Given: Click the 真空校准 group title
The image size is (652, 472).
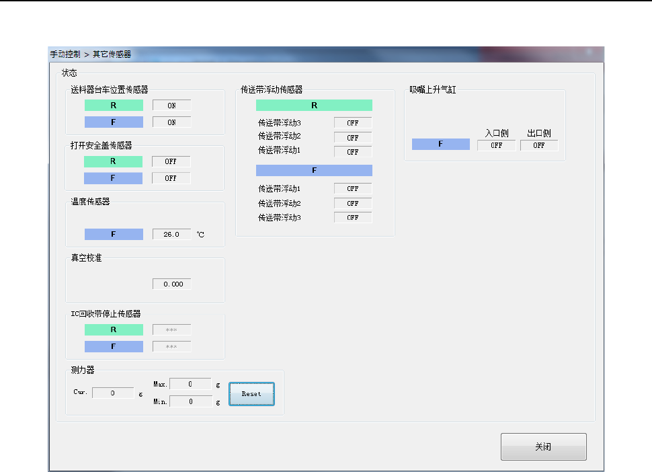Looking at the screenshot, I should tap(86, 258).
